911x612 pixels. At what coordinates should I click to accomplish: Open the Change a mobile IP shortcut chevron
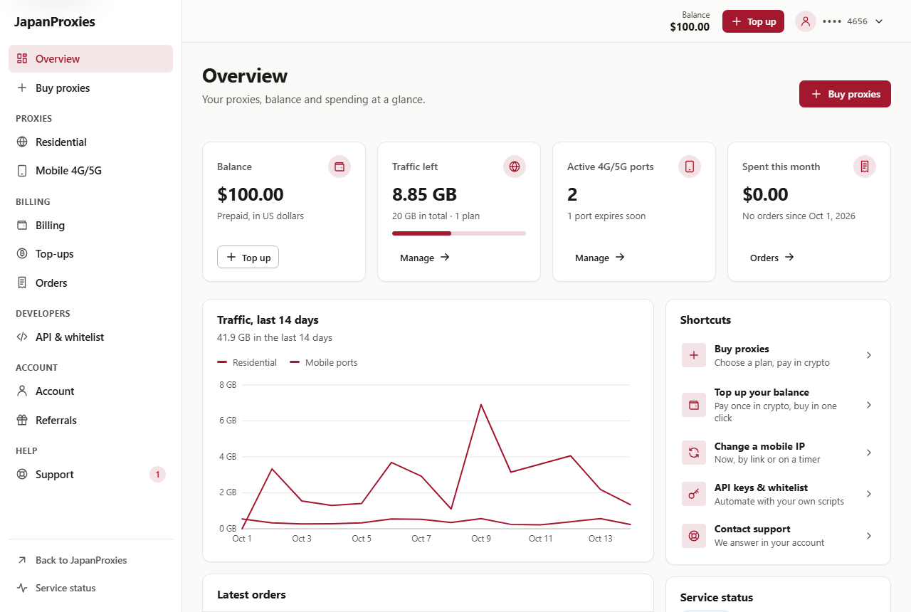point(869,453)
